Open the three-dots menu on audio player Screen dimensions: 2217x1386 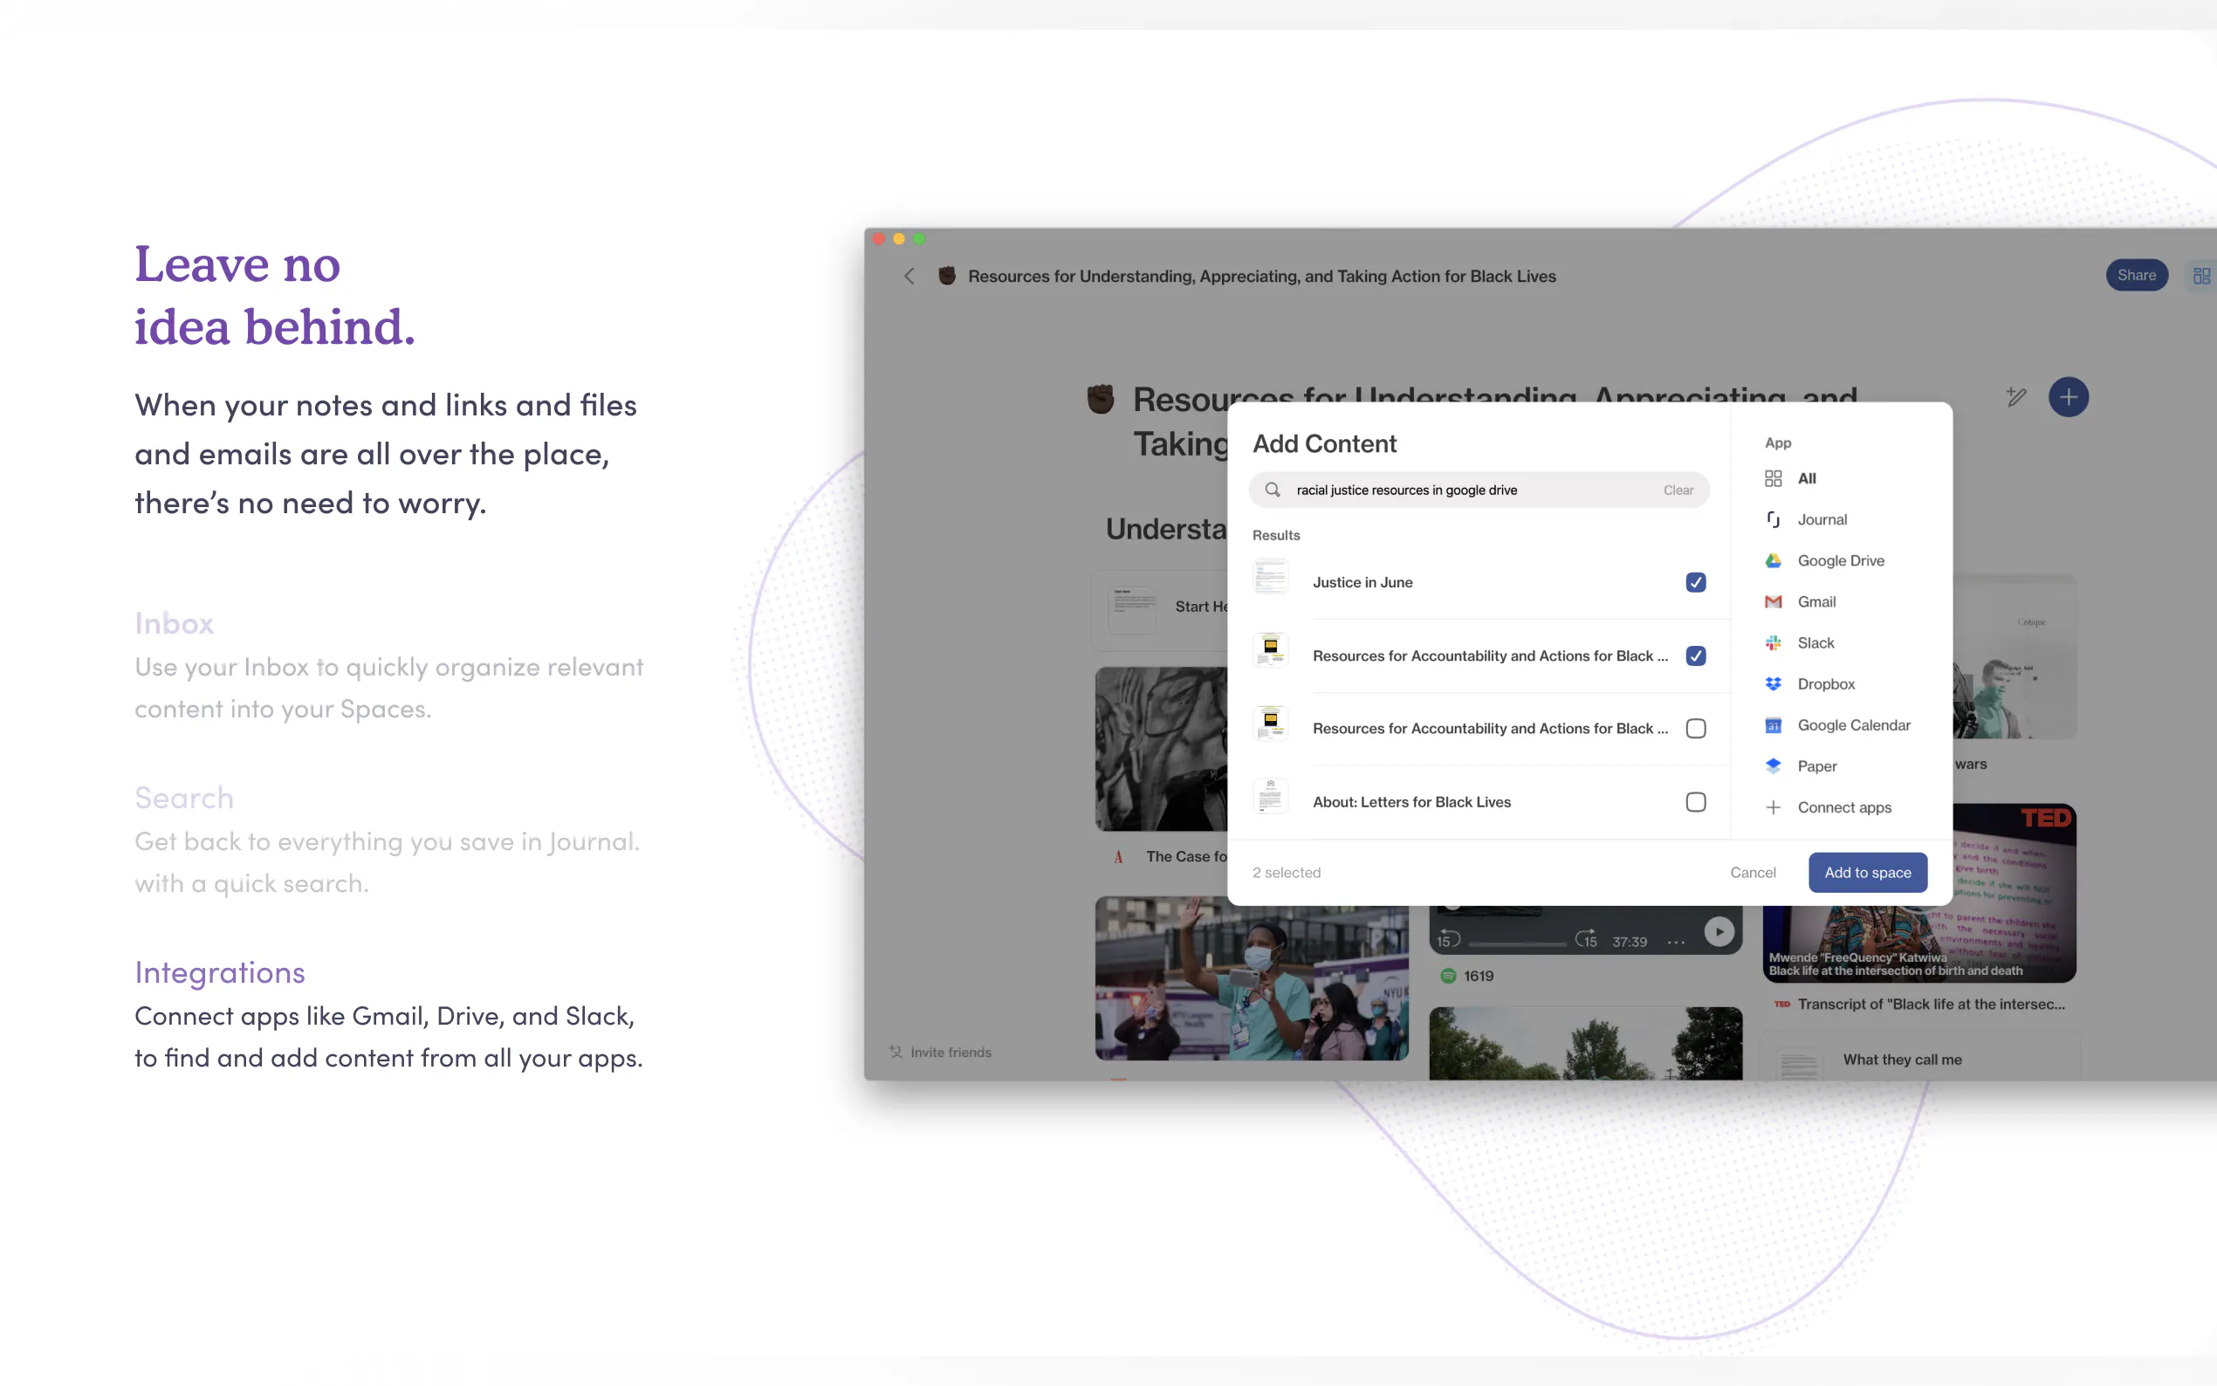point(1676,942)
